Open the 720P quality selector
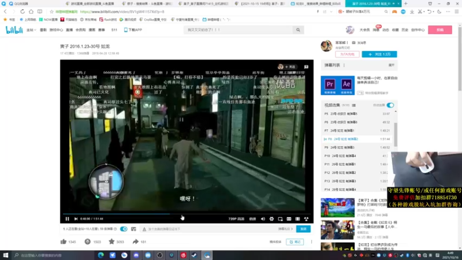The height and width of the screenshot is (260, 462). point(236,219)
